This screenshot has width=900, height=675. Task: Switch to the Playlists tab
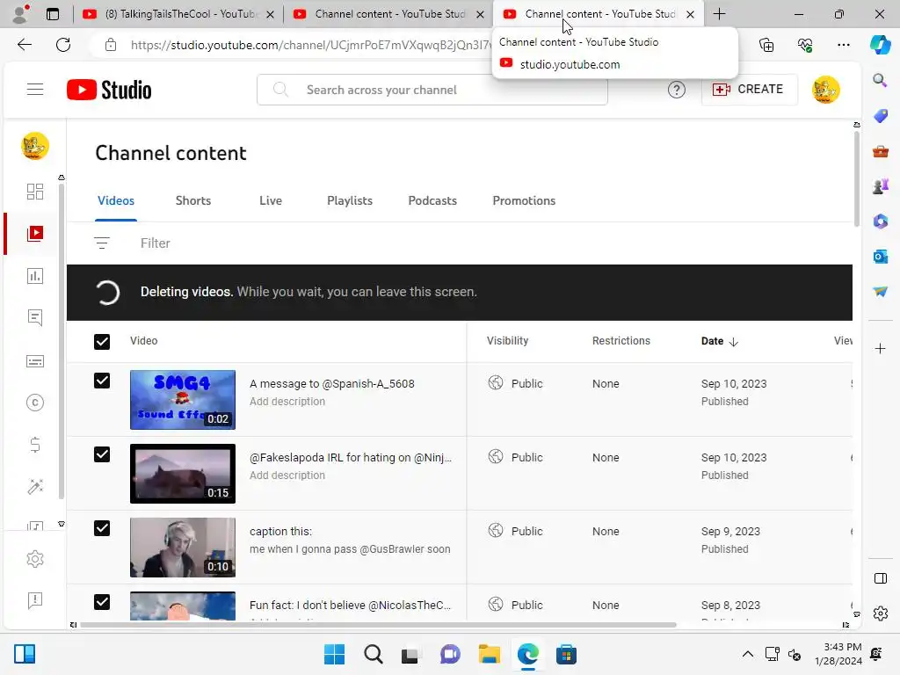350,201
